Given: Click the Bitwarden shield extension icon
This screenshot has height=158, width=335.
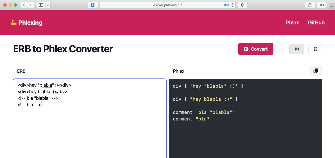Looking at the screenshot, I should [x=93, y=5].
